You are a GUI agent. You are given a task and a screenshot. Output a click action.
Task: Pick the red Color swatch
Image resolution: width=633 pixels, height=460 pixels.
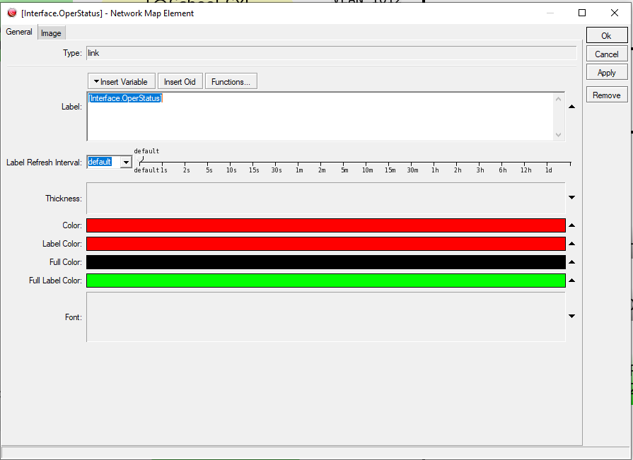[326, 225]
